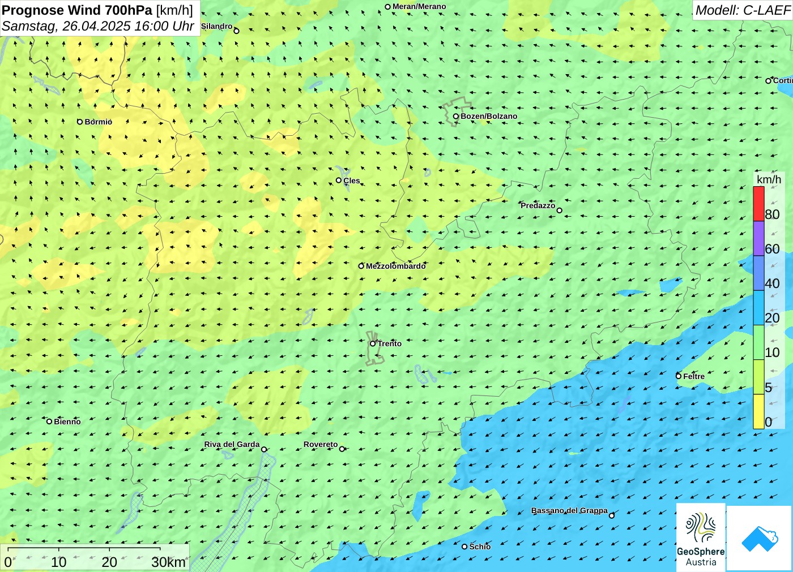793x572 pixels.
Task: Click the Riva del Garda marker circle
Action: tap(264, 450)
